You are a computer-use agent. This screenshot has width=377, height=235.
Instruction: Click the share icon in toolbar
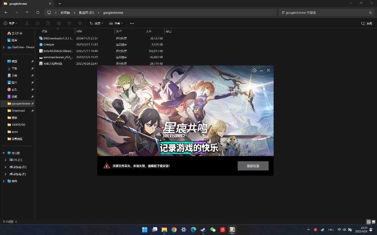pos(69,23)
